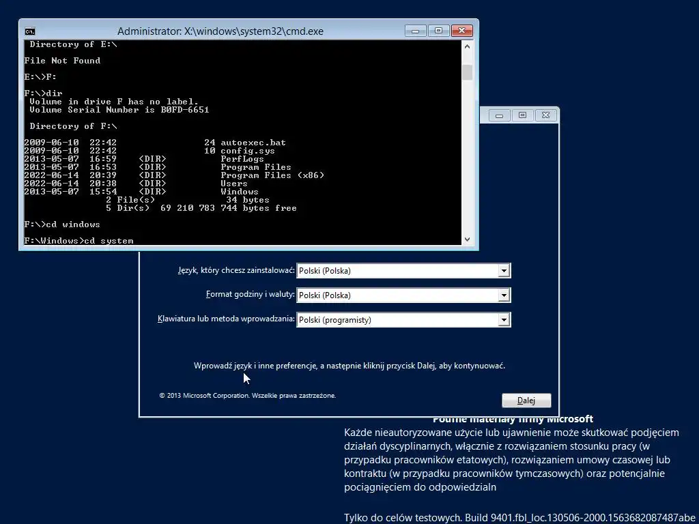Minimize the Administrator cmd.exe window
The height and width of the screenshot is (524, 699).
click(x=416, y=31)
